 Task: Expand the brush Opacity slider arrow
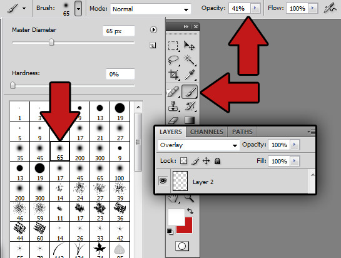255,8
